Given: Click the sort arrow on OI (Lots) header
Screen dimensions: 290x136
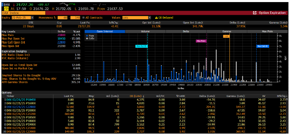Looking at the screenshot, I should coord(144,96).
